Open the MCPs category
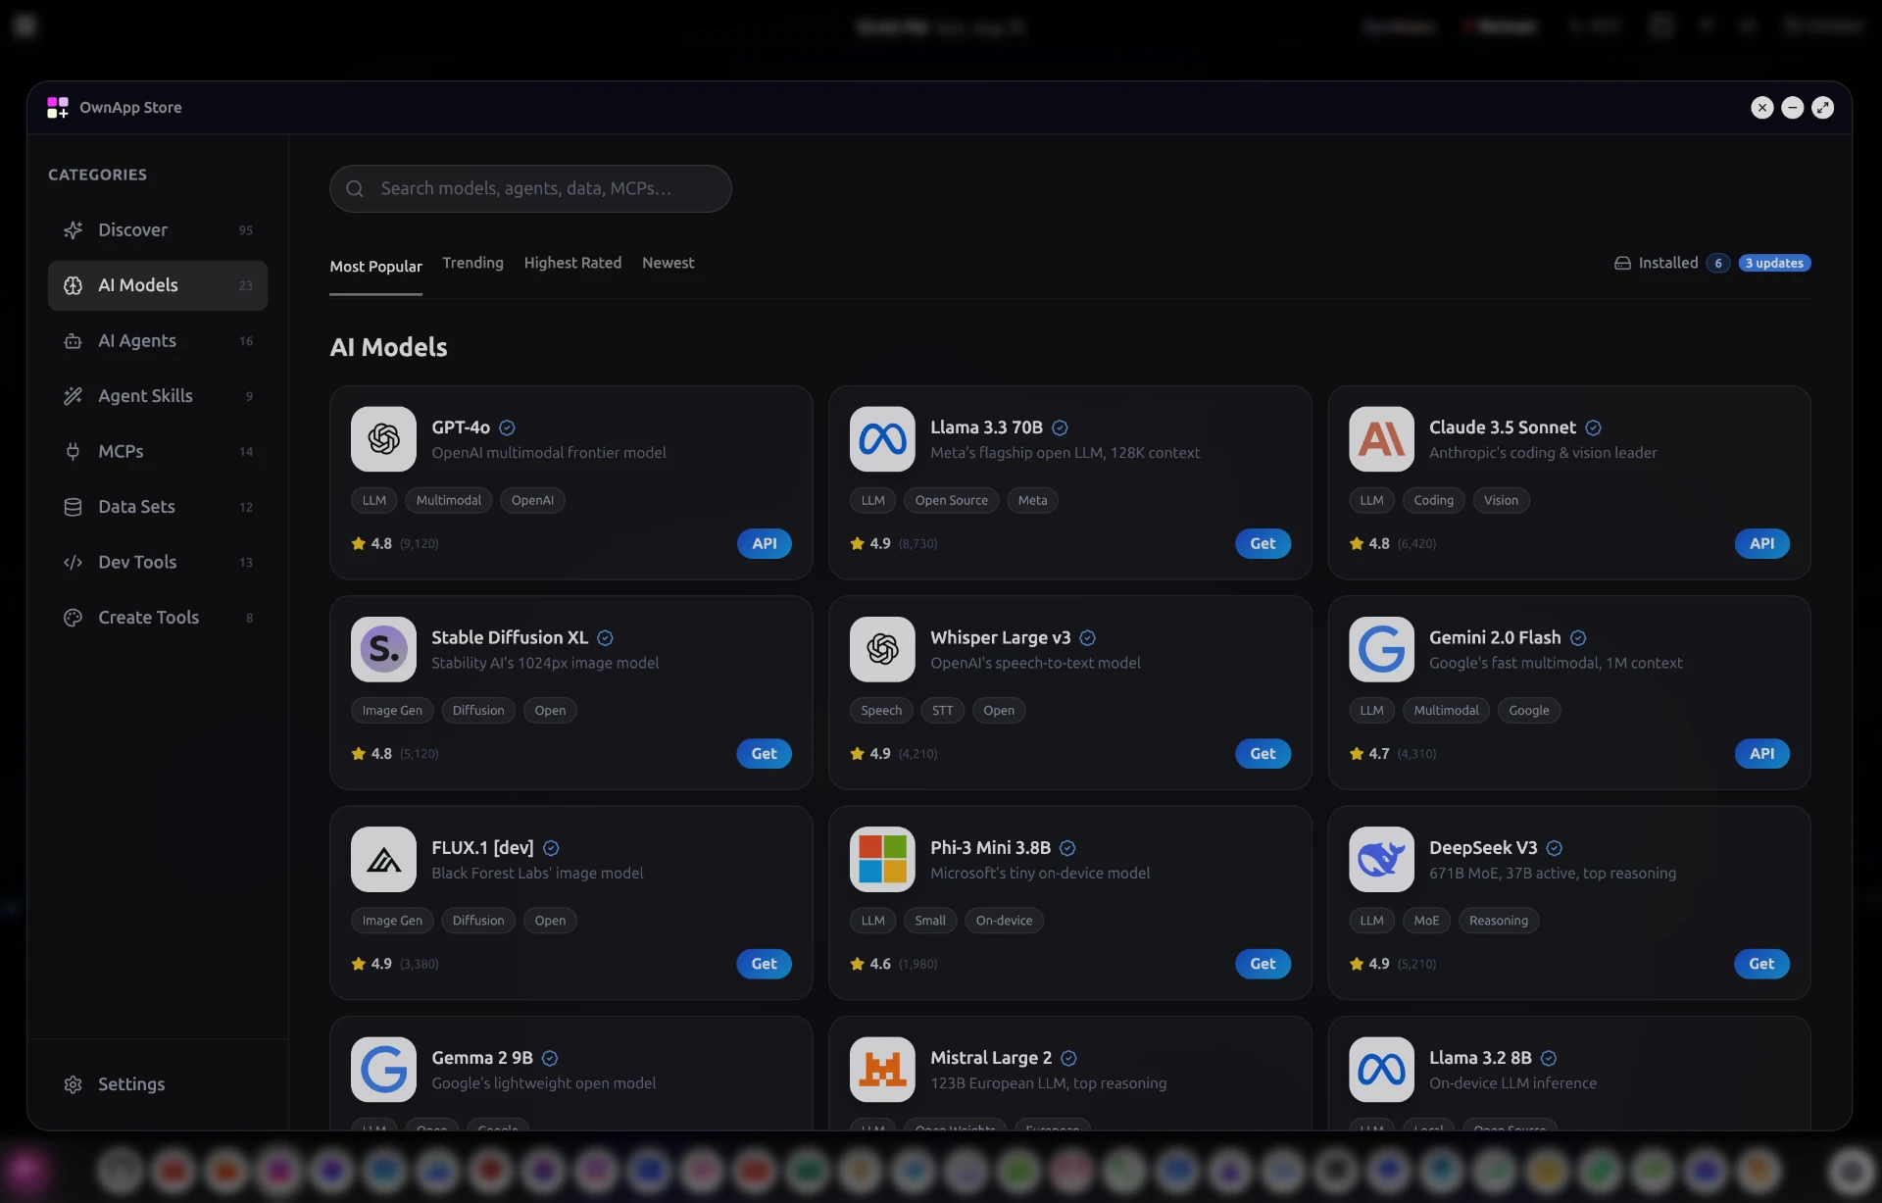 [x=158, y=451]
